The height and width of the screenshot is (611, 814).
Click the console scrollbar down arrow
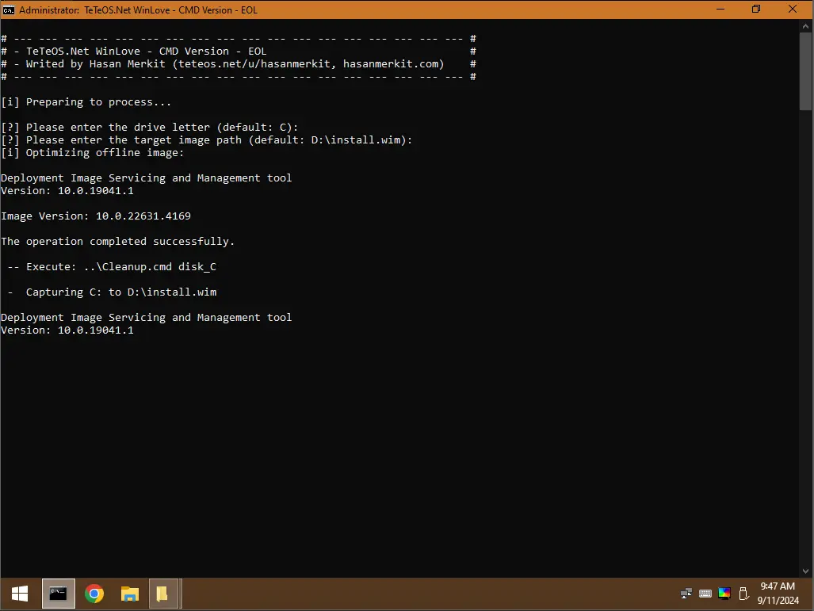point(806,571)
